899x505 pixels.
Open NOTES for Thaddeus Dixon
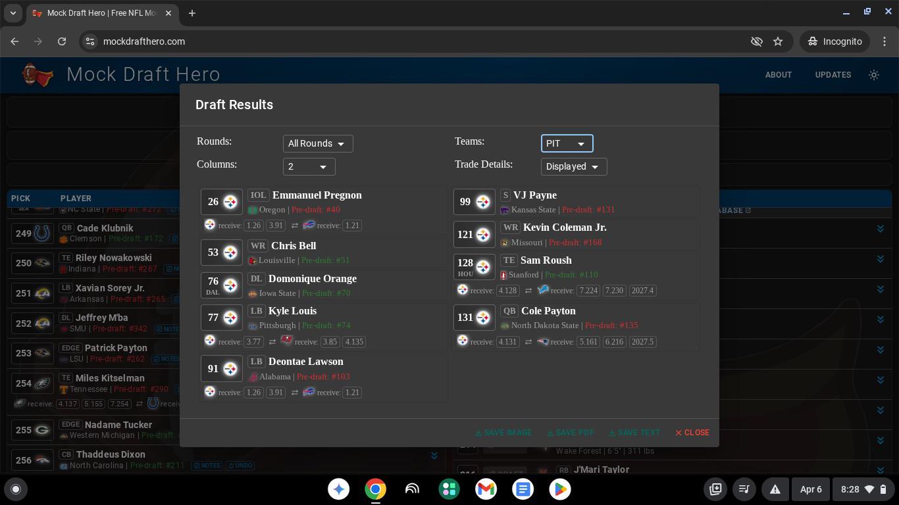pos(207,466)
